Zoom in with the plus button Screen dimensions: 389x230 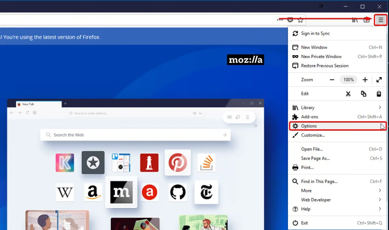pos(365,80)
